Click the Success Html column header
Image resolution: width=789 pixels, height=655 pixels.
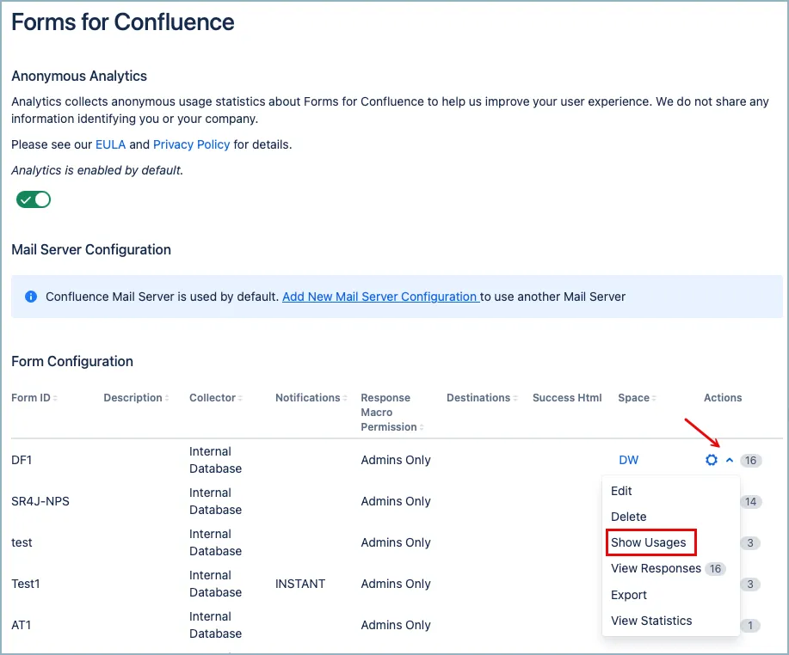[567, 398]
